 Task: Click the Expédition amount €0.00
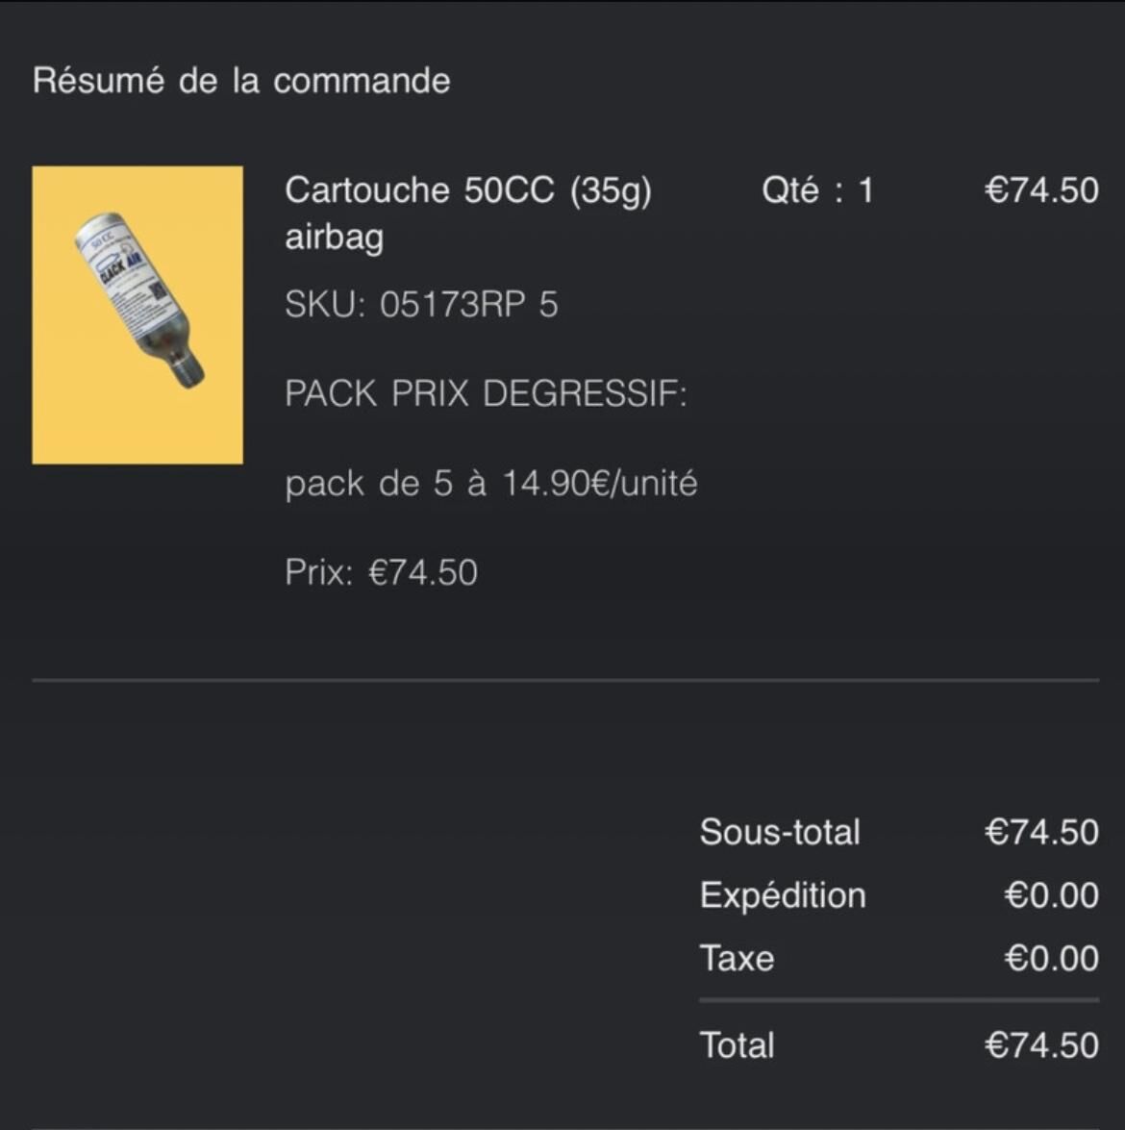(x=1051, y=895)
